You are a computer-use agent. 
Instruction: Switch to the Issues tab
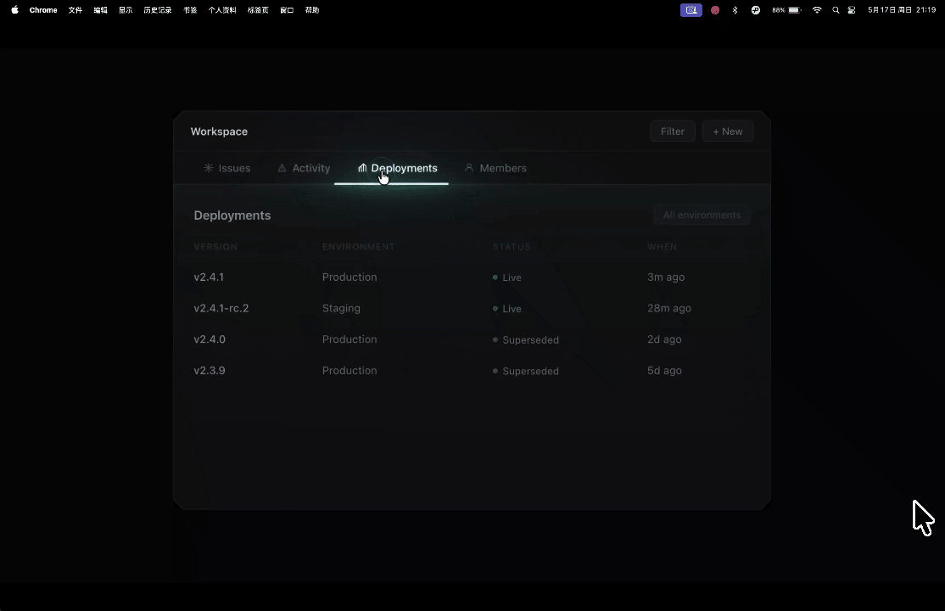point(227,168)
